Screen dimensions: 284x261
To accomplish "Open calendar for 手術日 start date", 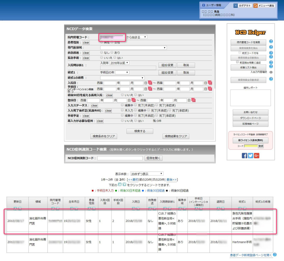I will pos(150,89).
